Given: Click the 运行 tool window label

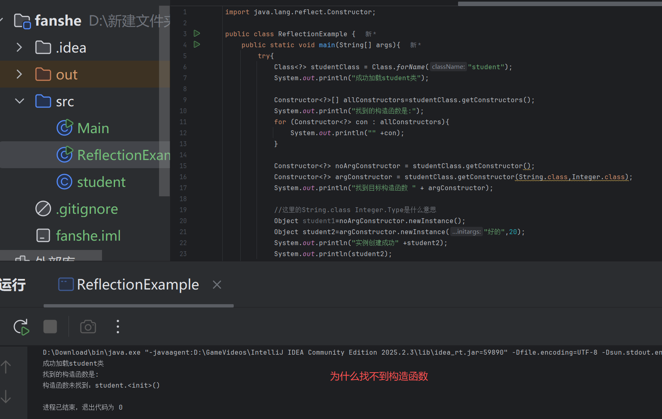Looking at the screenshot, I should coord(13,285).
